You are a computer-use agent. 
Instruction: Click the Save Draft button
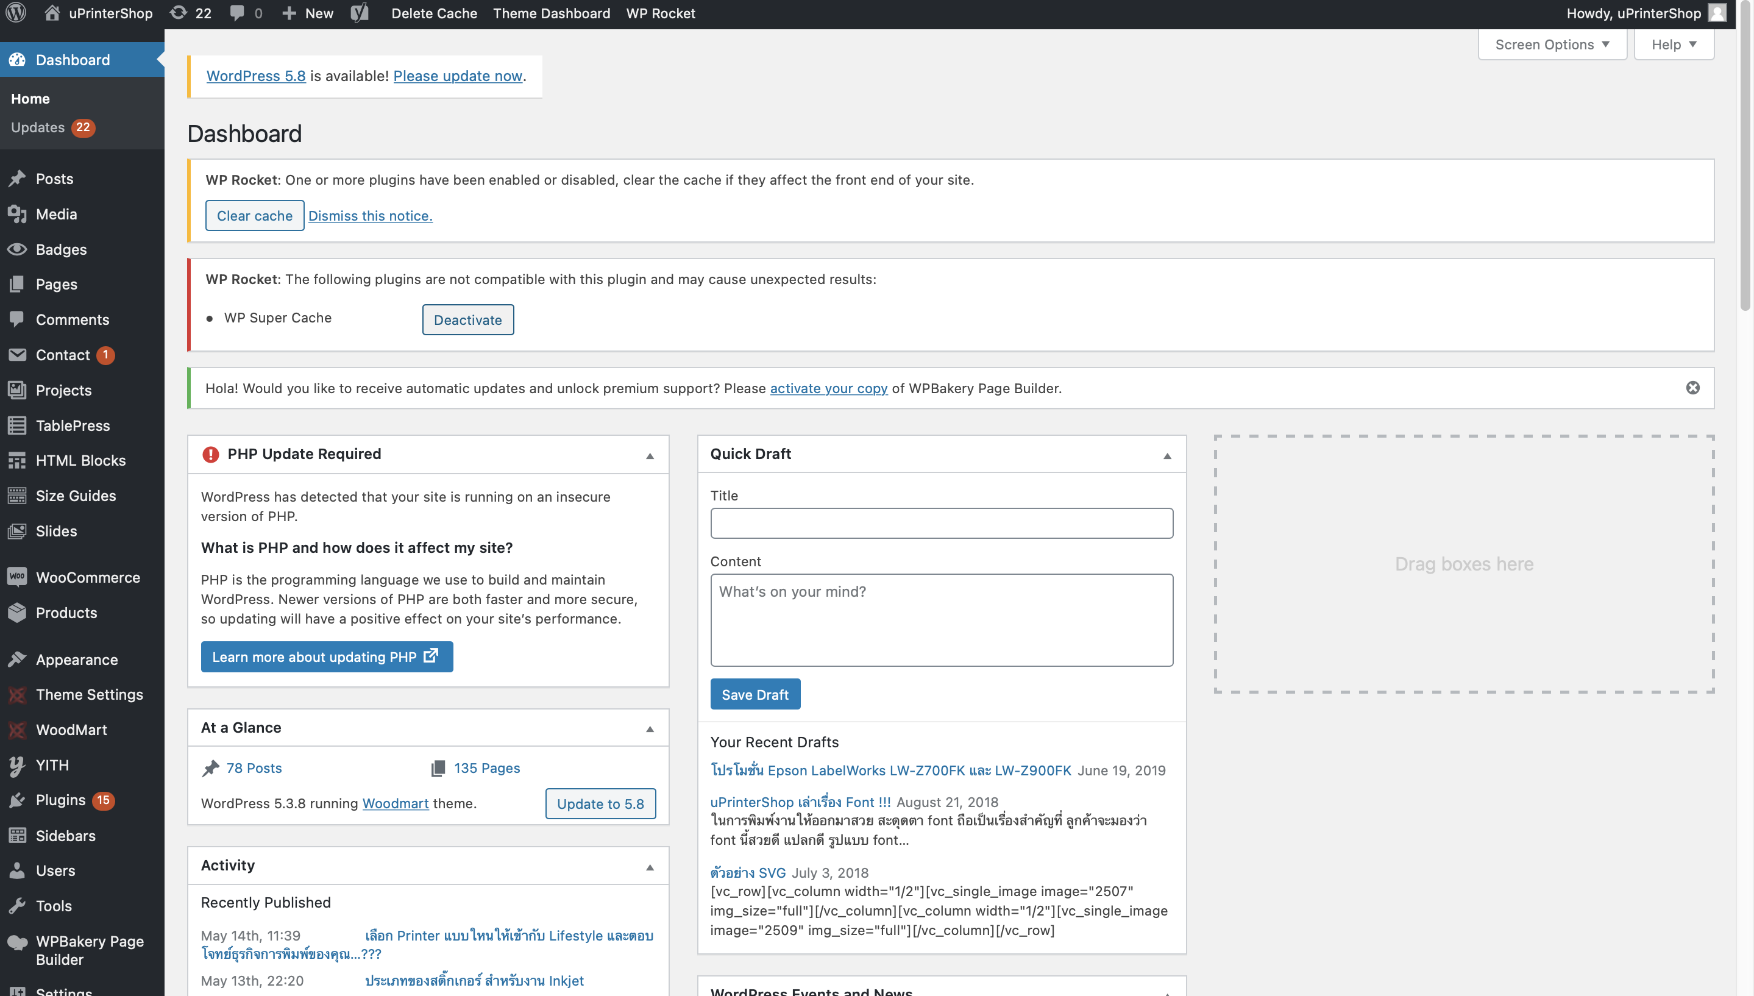point(755,694)
